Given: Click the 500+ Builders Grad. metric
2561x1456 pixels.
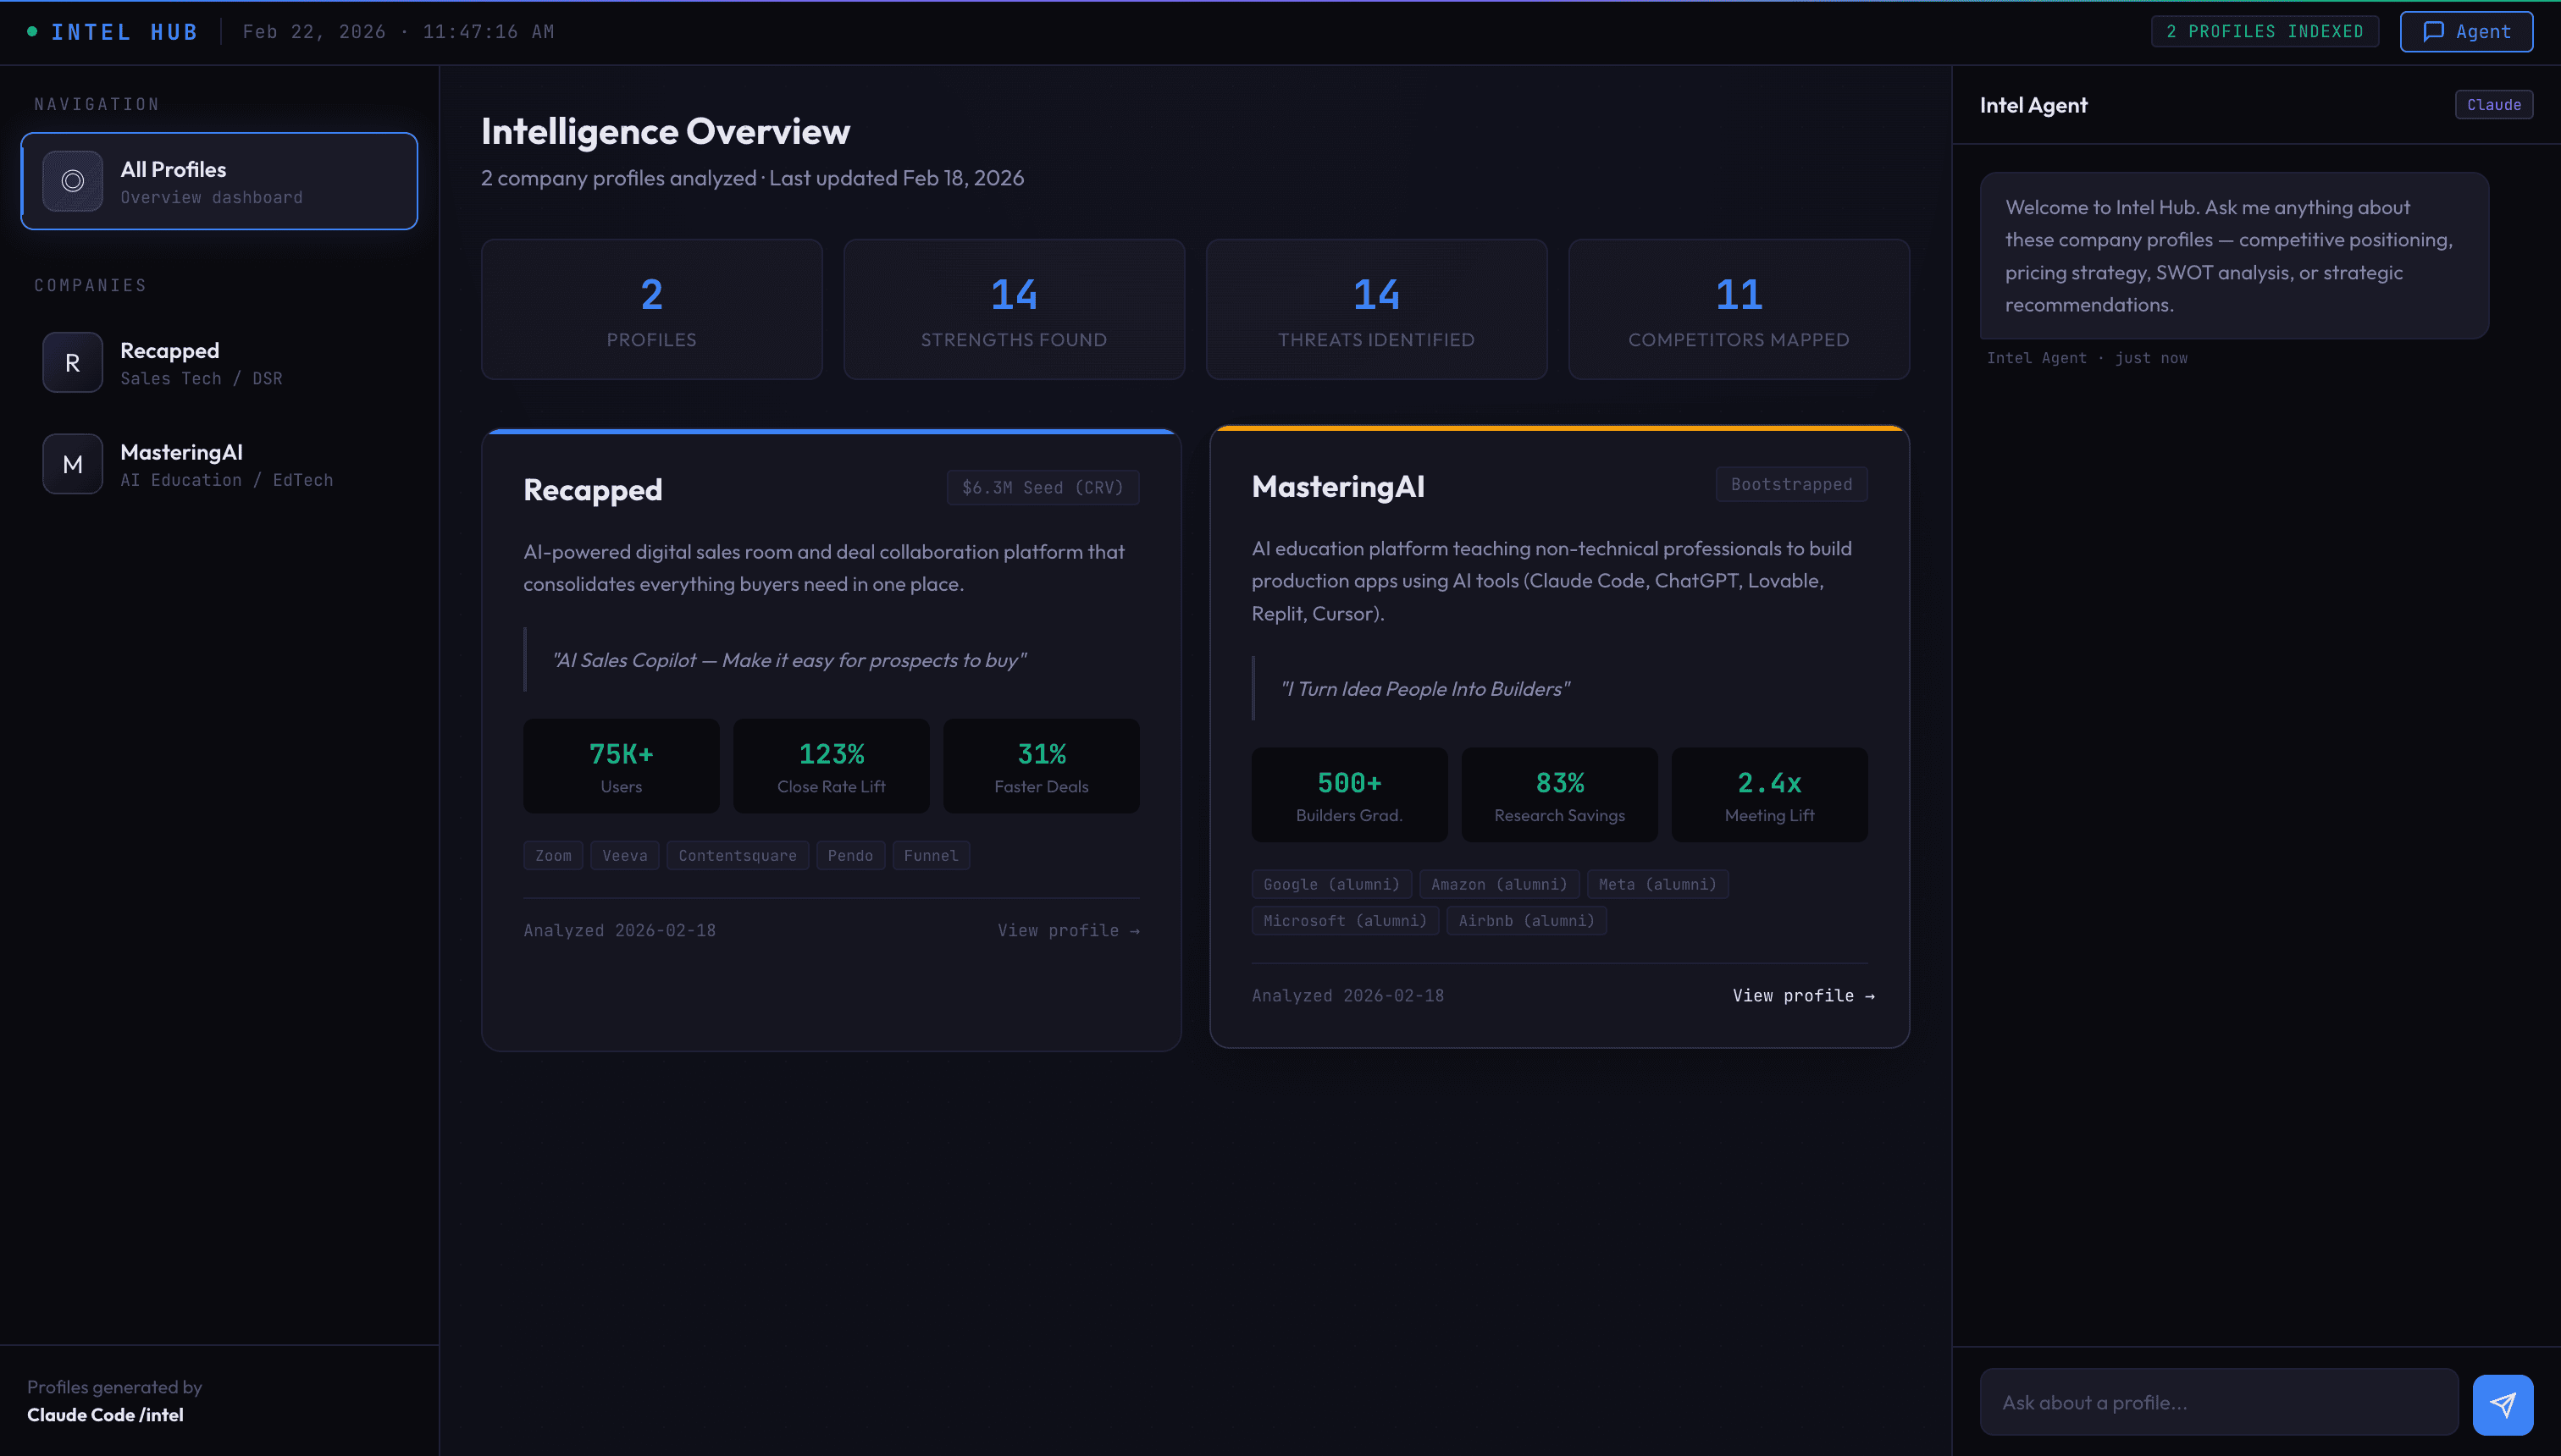Looking at the screenshot, I should click(1348, 795).
